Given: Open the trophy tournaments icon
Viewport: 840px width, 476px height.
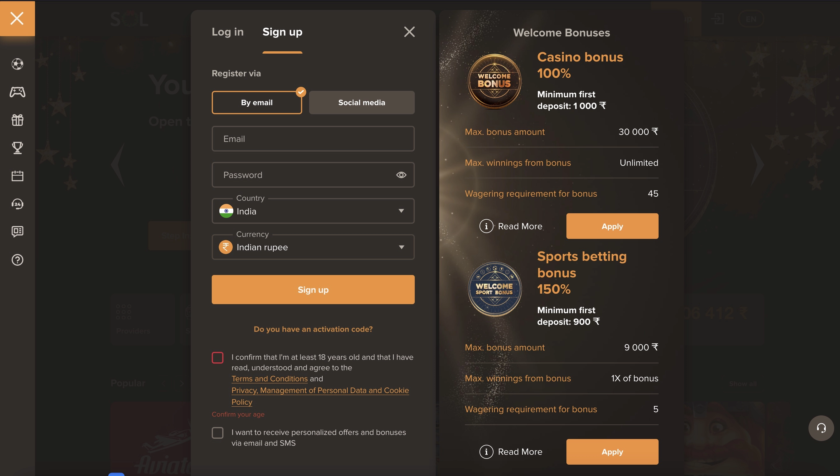Looking at the screenshot, I should pos(17,148).
